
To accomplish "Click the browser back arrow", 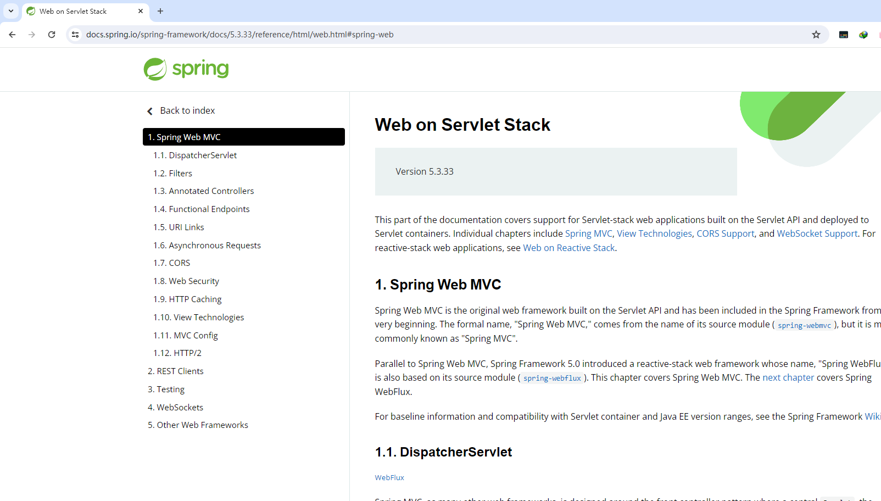I will [x=12, y=35].
